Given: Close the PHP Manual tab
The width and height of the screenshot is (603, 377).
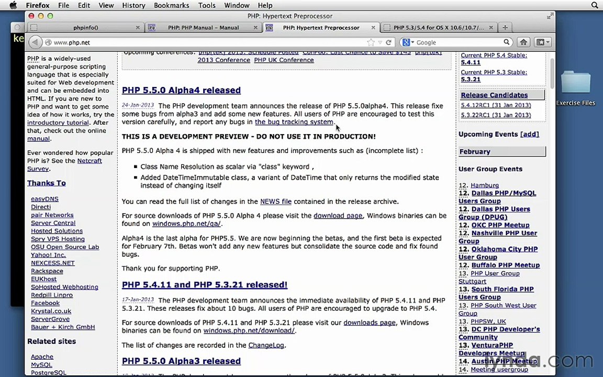Looking at the screenshot, I should click(255, 28).
